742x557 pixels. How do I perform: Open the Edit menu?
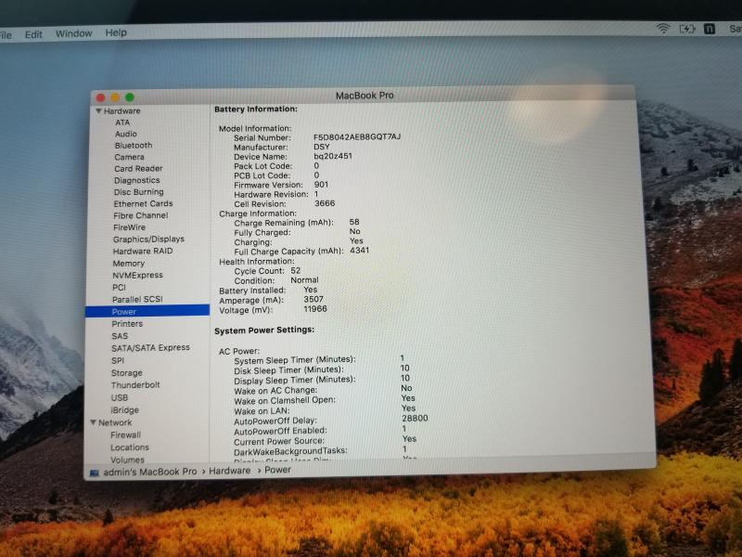point(33,34)
